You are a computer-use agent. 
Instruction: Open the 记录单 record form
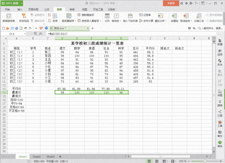coord(145,15)
